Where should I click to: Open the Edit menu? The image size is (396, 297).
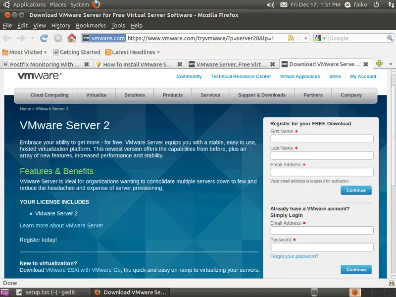[22, 26]
